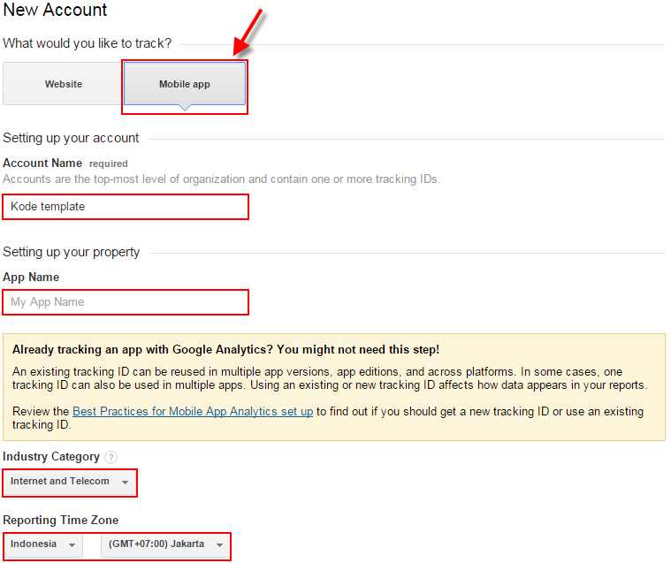Click the App Name field label

coord(31,278)
